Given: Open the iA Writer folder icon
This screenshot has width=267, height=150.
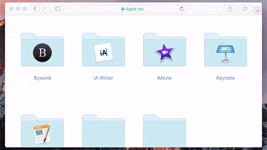Looking at the screenshot, I should pos(103,50).
